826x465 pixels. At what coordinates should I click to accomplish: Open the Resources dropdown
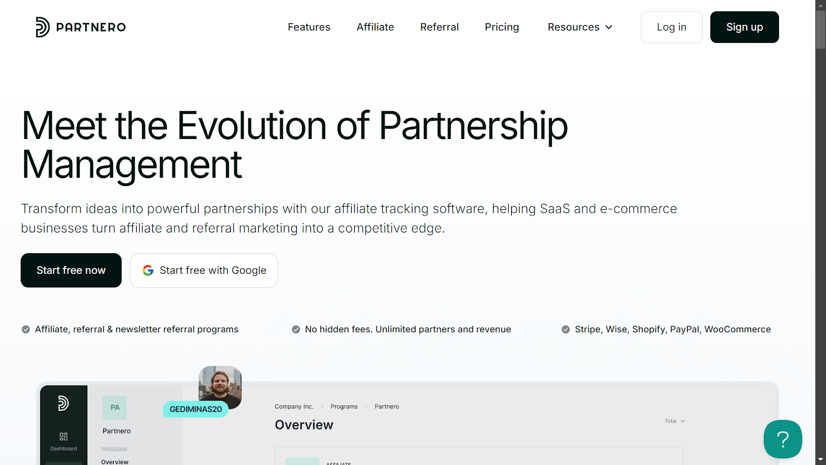(579, 27)
